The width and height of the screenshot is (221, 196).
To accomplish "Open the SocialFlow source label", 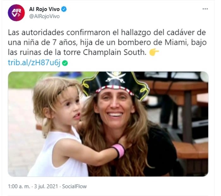I will click(x=75, y=187).
